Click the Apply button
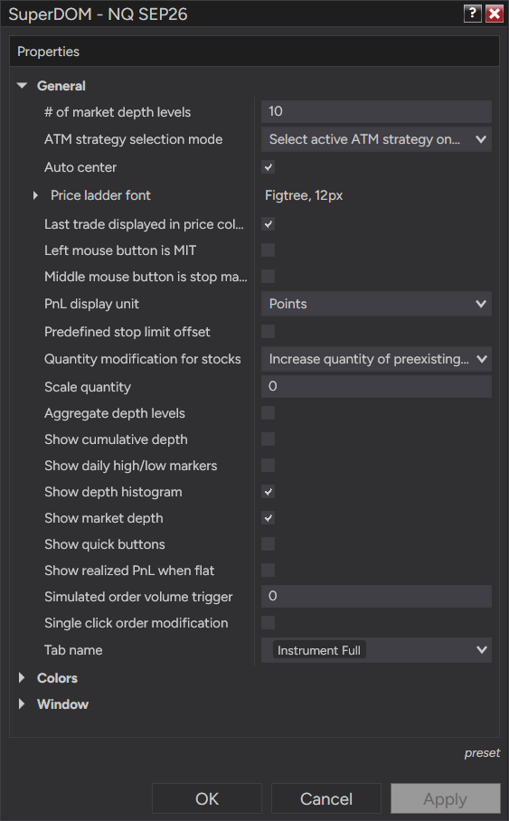 coord(446,798)
